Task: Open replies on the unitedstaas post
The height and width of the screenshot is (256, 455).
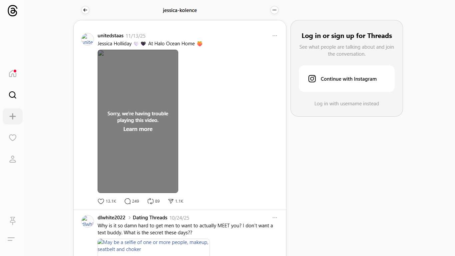Action: coord(128,201)
